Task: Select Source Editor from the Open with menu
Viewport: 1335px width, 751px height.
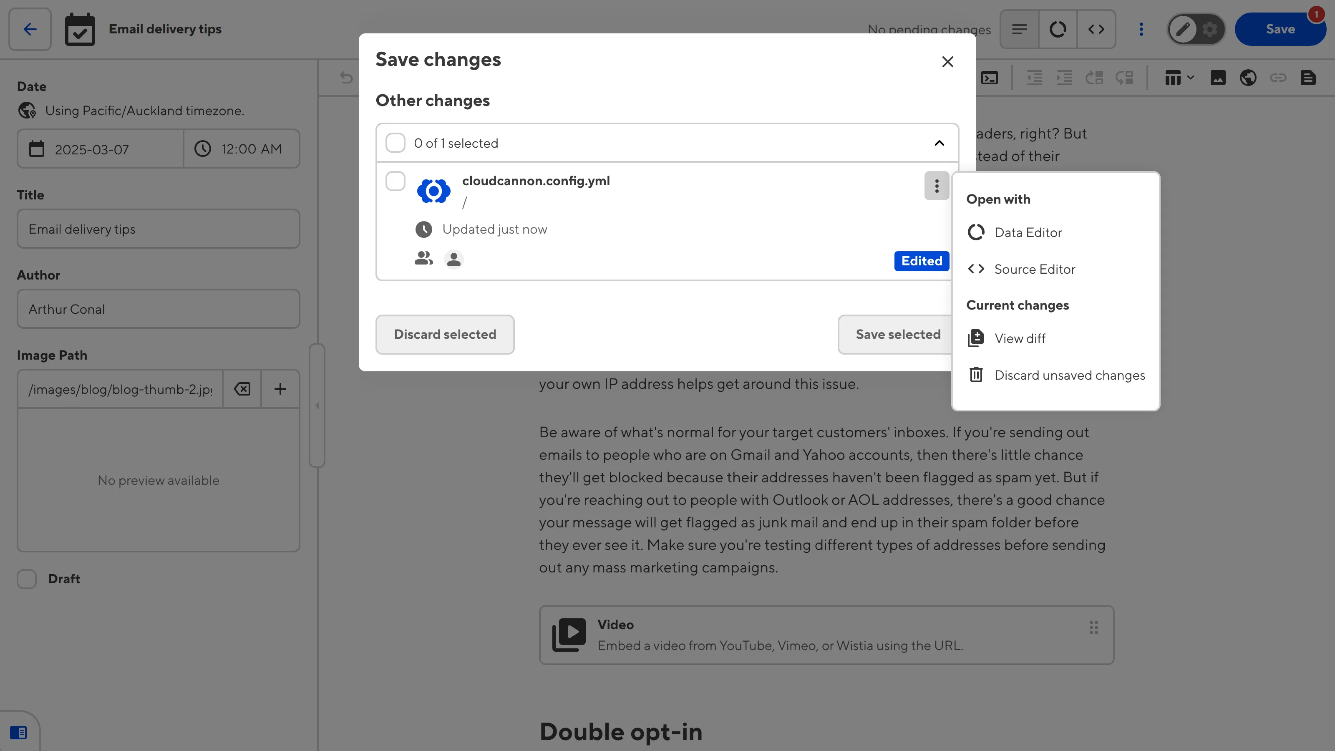Action: pyautogui.click(x=1035, y=269)
